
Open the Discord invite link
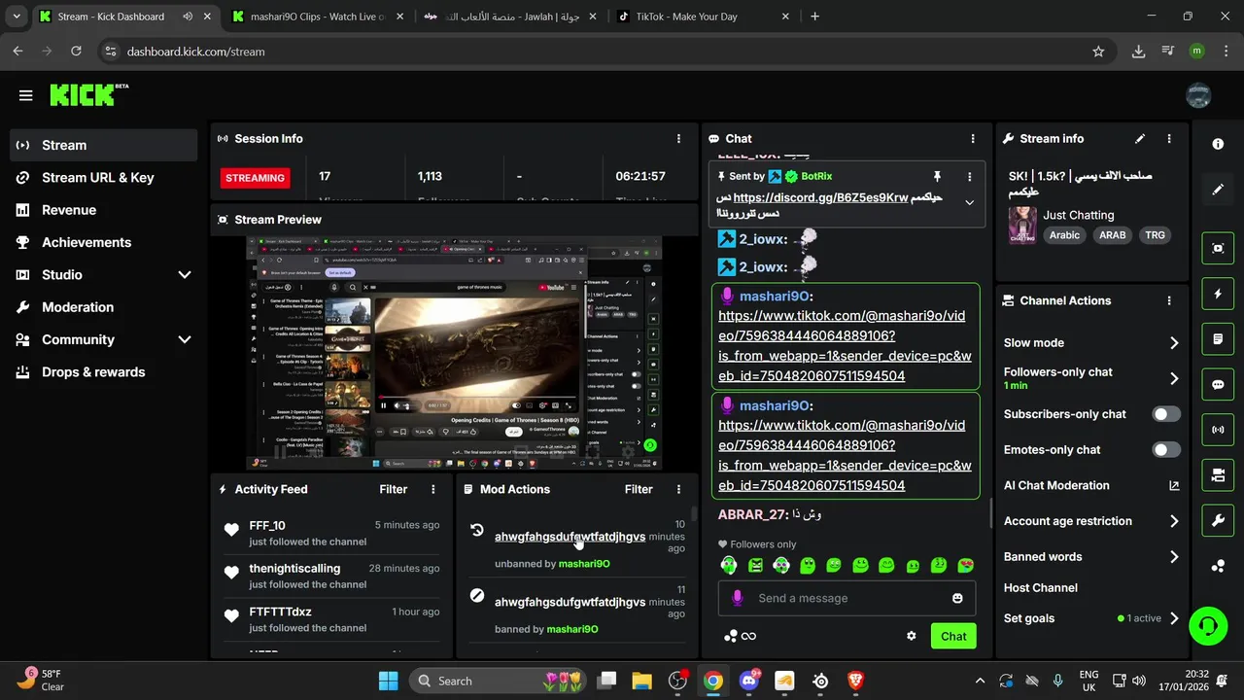pyautogui.click(x=820, y=197)
